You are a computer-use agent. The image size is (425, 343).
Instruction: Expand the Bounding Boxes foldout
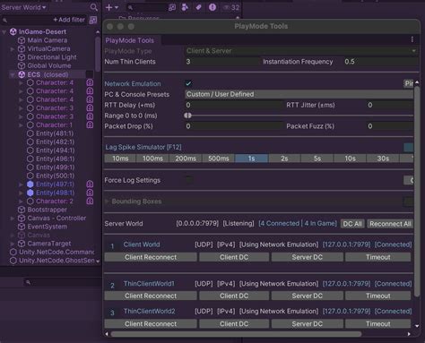click(107, 202)
